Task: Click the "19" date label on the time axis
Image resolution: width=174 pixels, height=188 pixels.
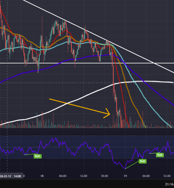Action: pyautogui.click(x=125, y=176)
